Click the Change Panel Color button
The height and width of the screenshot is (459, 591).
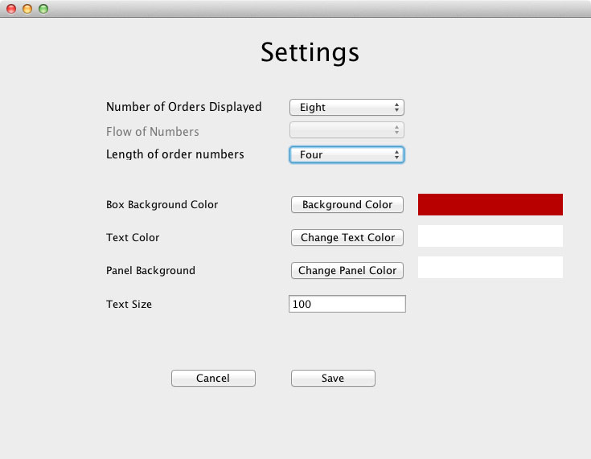point(347,271)
